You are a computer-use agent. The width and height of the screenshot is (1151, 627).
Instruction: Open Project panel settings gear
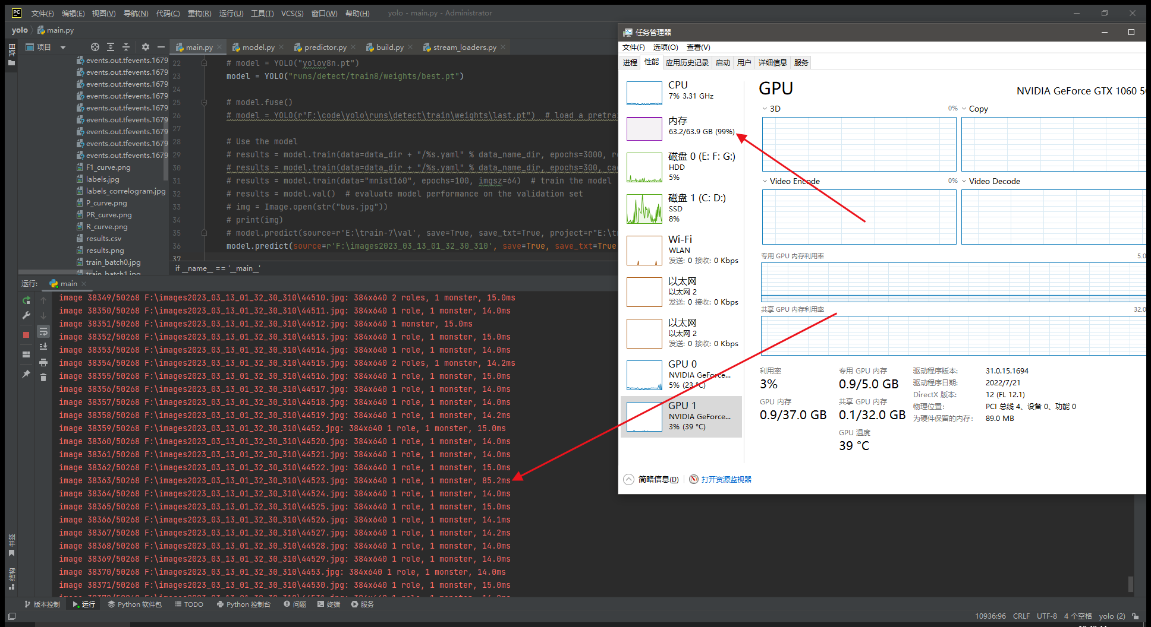point(145,46)
